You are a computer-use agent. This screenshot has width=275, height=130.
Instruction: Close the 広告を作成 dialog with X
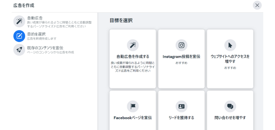[x=257, y=5]
